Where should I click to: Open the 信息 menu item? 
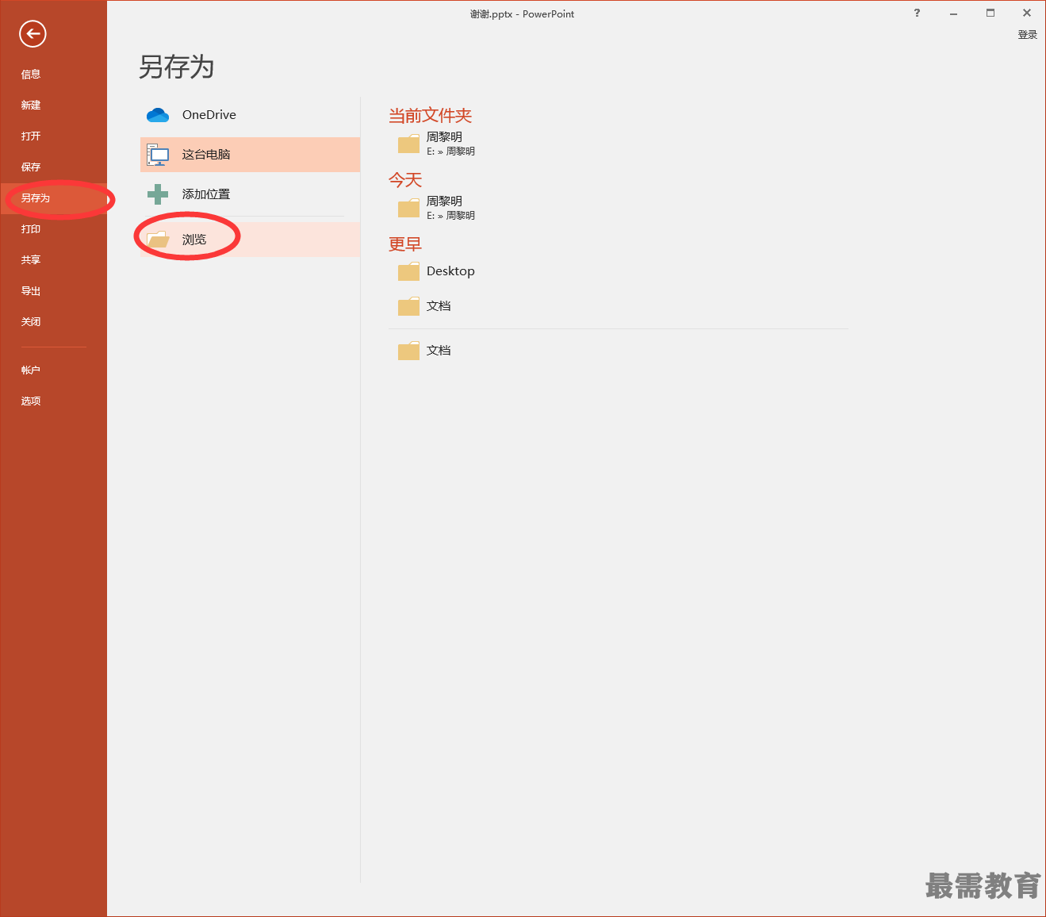54,75
